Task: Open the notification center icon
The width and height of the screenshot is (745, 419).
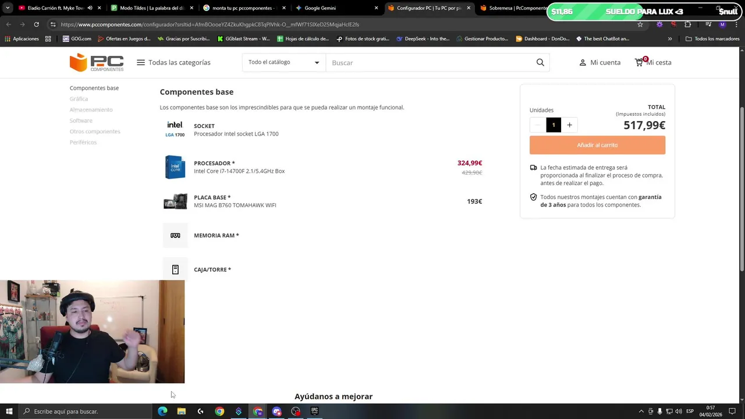Action: pos(733,411)
